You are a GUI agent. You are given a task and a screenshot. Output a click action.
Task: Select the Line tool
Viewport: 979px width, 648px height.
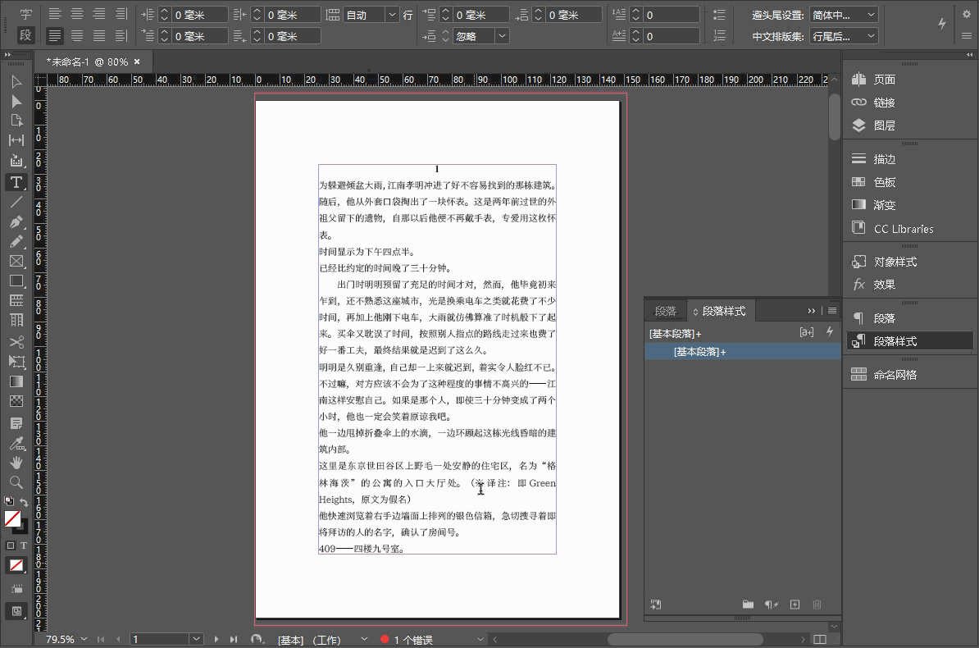coord(16,202)
